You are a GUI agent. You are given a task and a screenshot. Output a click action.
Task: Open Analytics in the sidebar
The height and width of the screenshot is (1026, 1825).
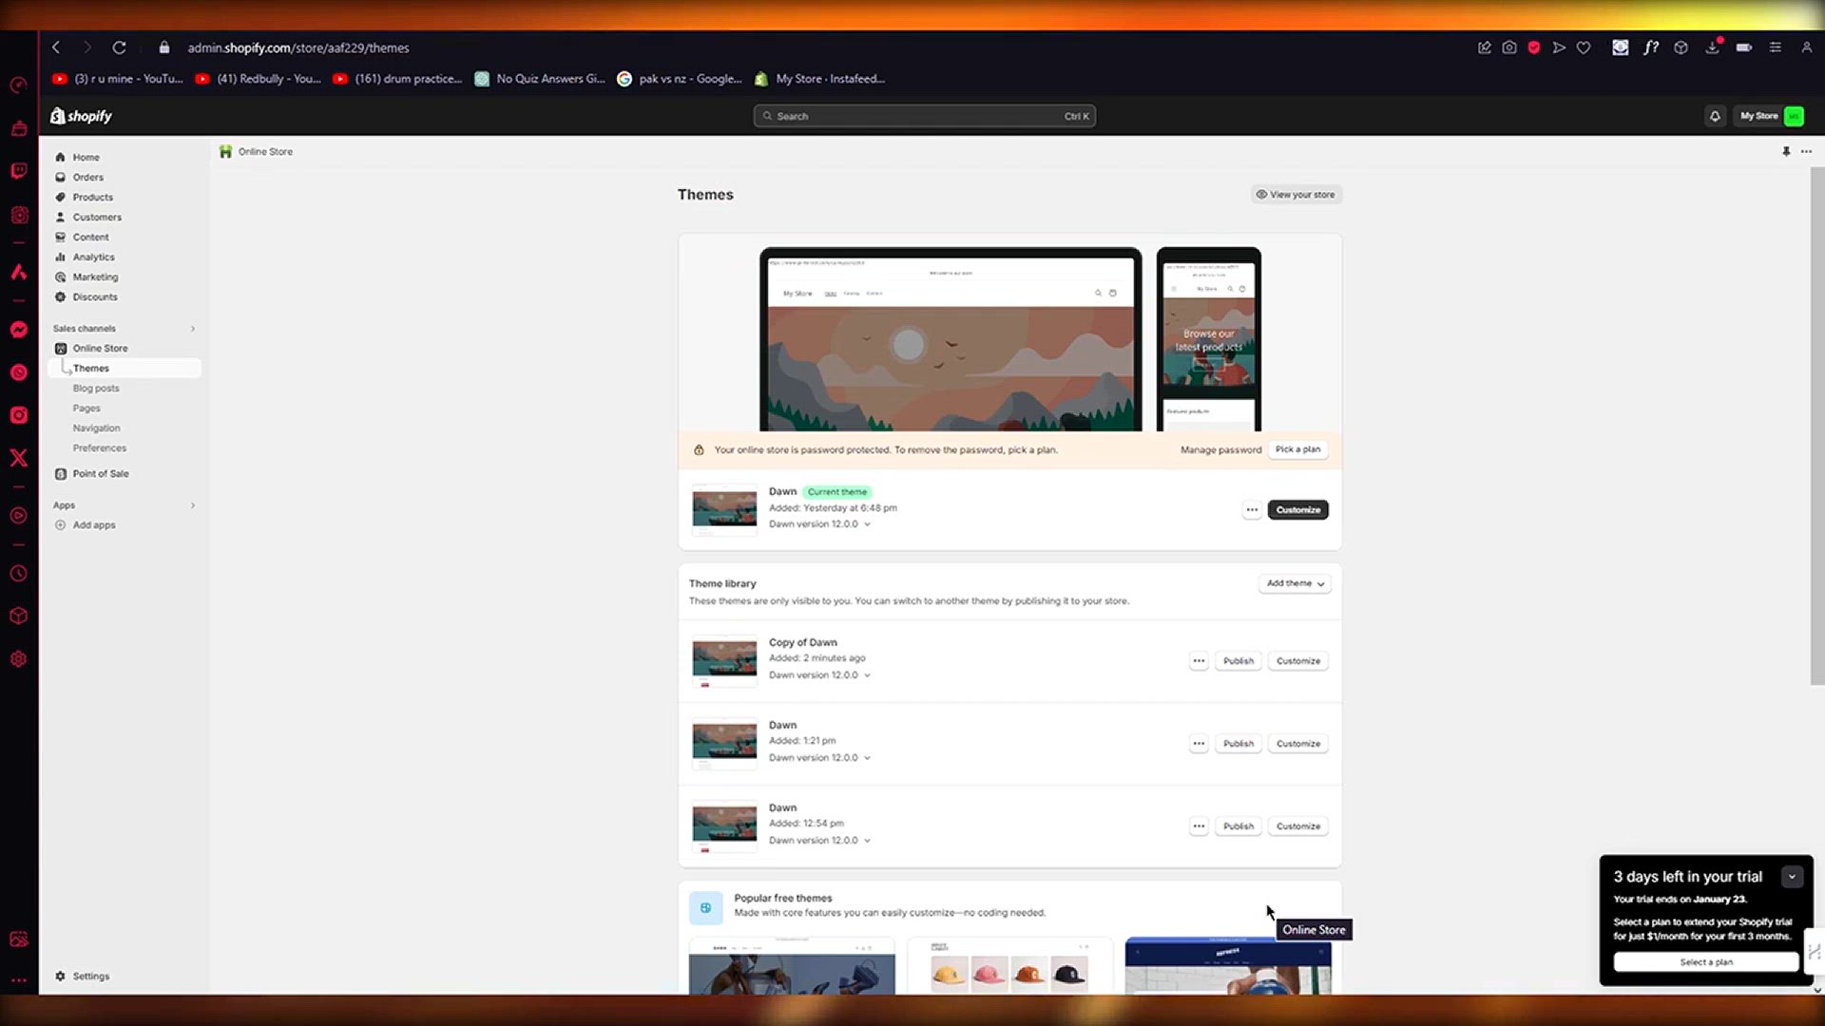click(93, 257)
